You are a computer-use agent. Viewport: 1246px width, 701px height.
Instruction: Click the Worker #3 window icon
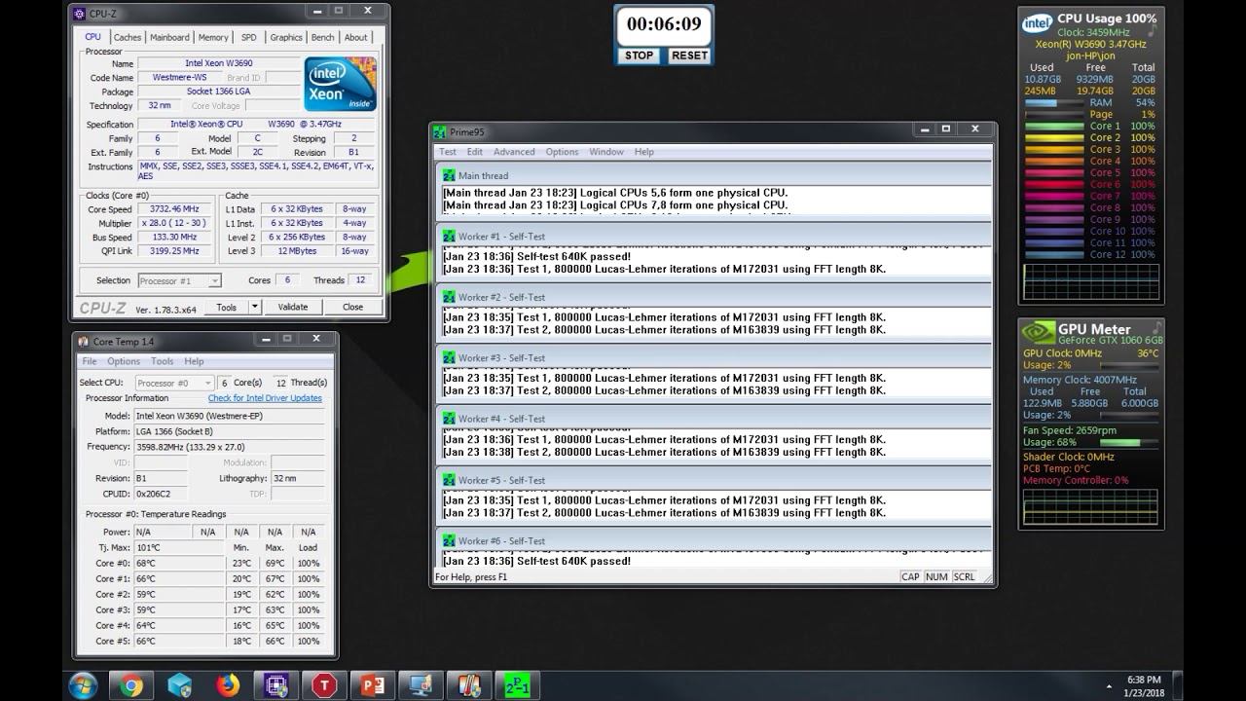click(x=449, y=358)
